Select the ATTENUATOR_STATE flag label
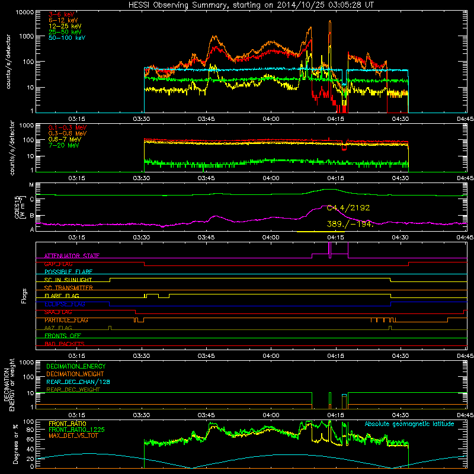 tap(72, 256)
